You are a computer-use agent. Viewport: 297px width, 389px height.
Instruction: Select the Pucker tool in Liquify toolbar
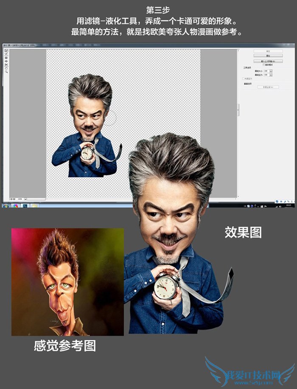pyautogui.click(x=6, y=58)
